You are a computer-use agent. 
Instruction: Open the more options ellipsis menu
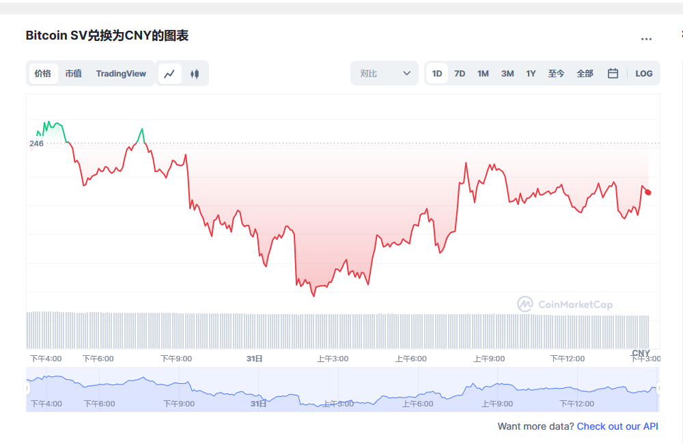coord(646,39)
